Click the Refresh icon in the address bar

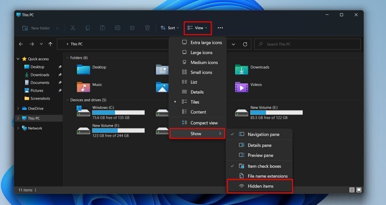(x=244, y=44)
